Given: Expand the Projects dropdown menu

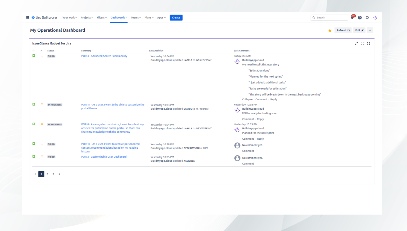Looking at the screenshot, I should pos(87,17).
